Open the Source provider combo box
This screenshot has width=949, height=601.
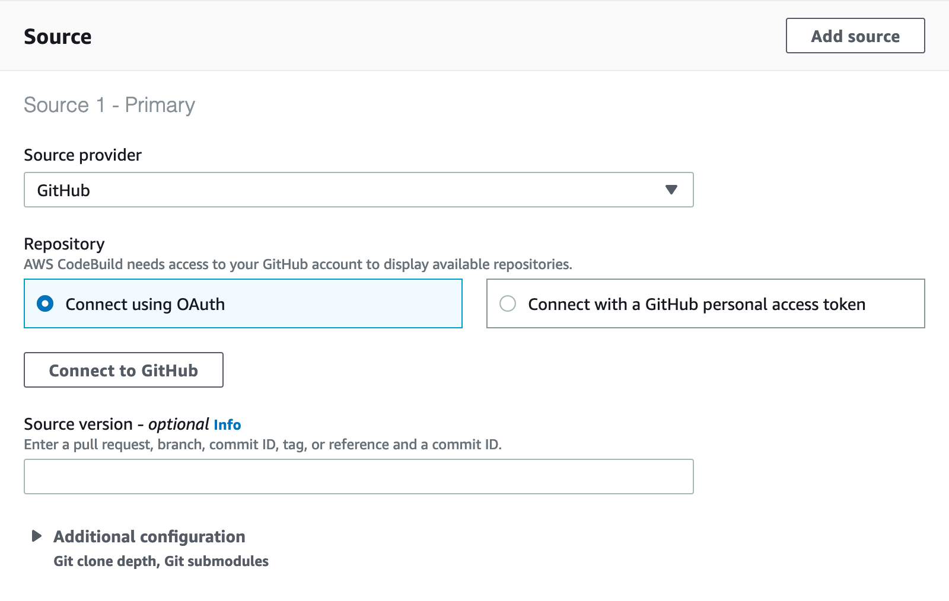[x=358, y=190]
